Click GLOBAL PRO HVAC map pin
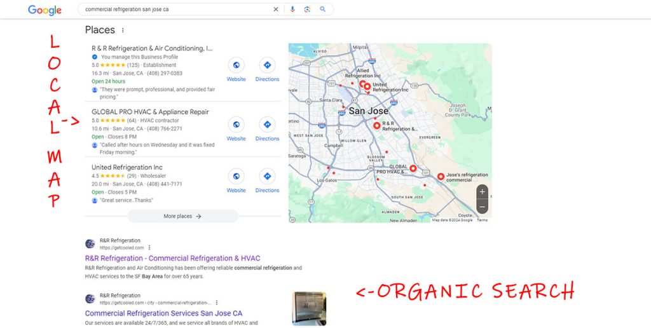 click(x=413, y=168)
